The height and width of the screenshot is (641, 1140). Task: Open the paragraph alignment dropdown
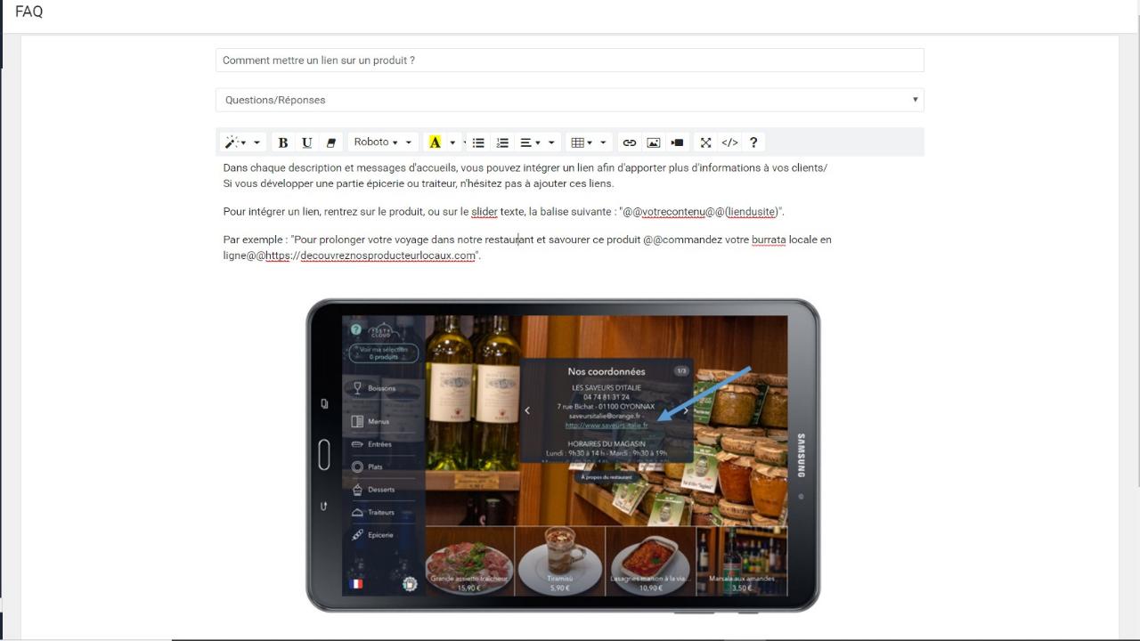coord(537,142)
